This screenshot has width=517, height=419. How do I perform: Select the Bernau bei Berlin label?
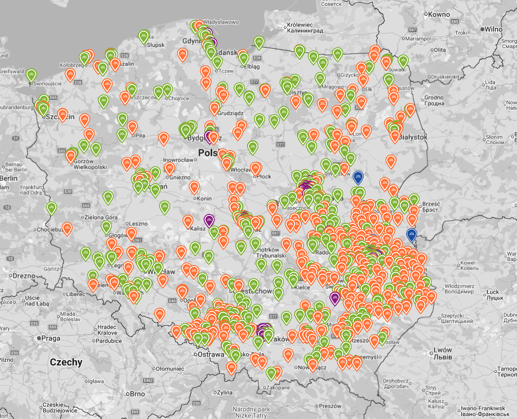pyautogui.click(x=17, y=167)
